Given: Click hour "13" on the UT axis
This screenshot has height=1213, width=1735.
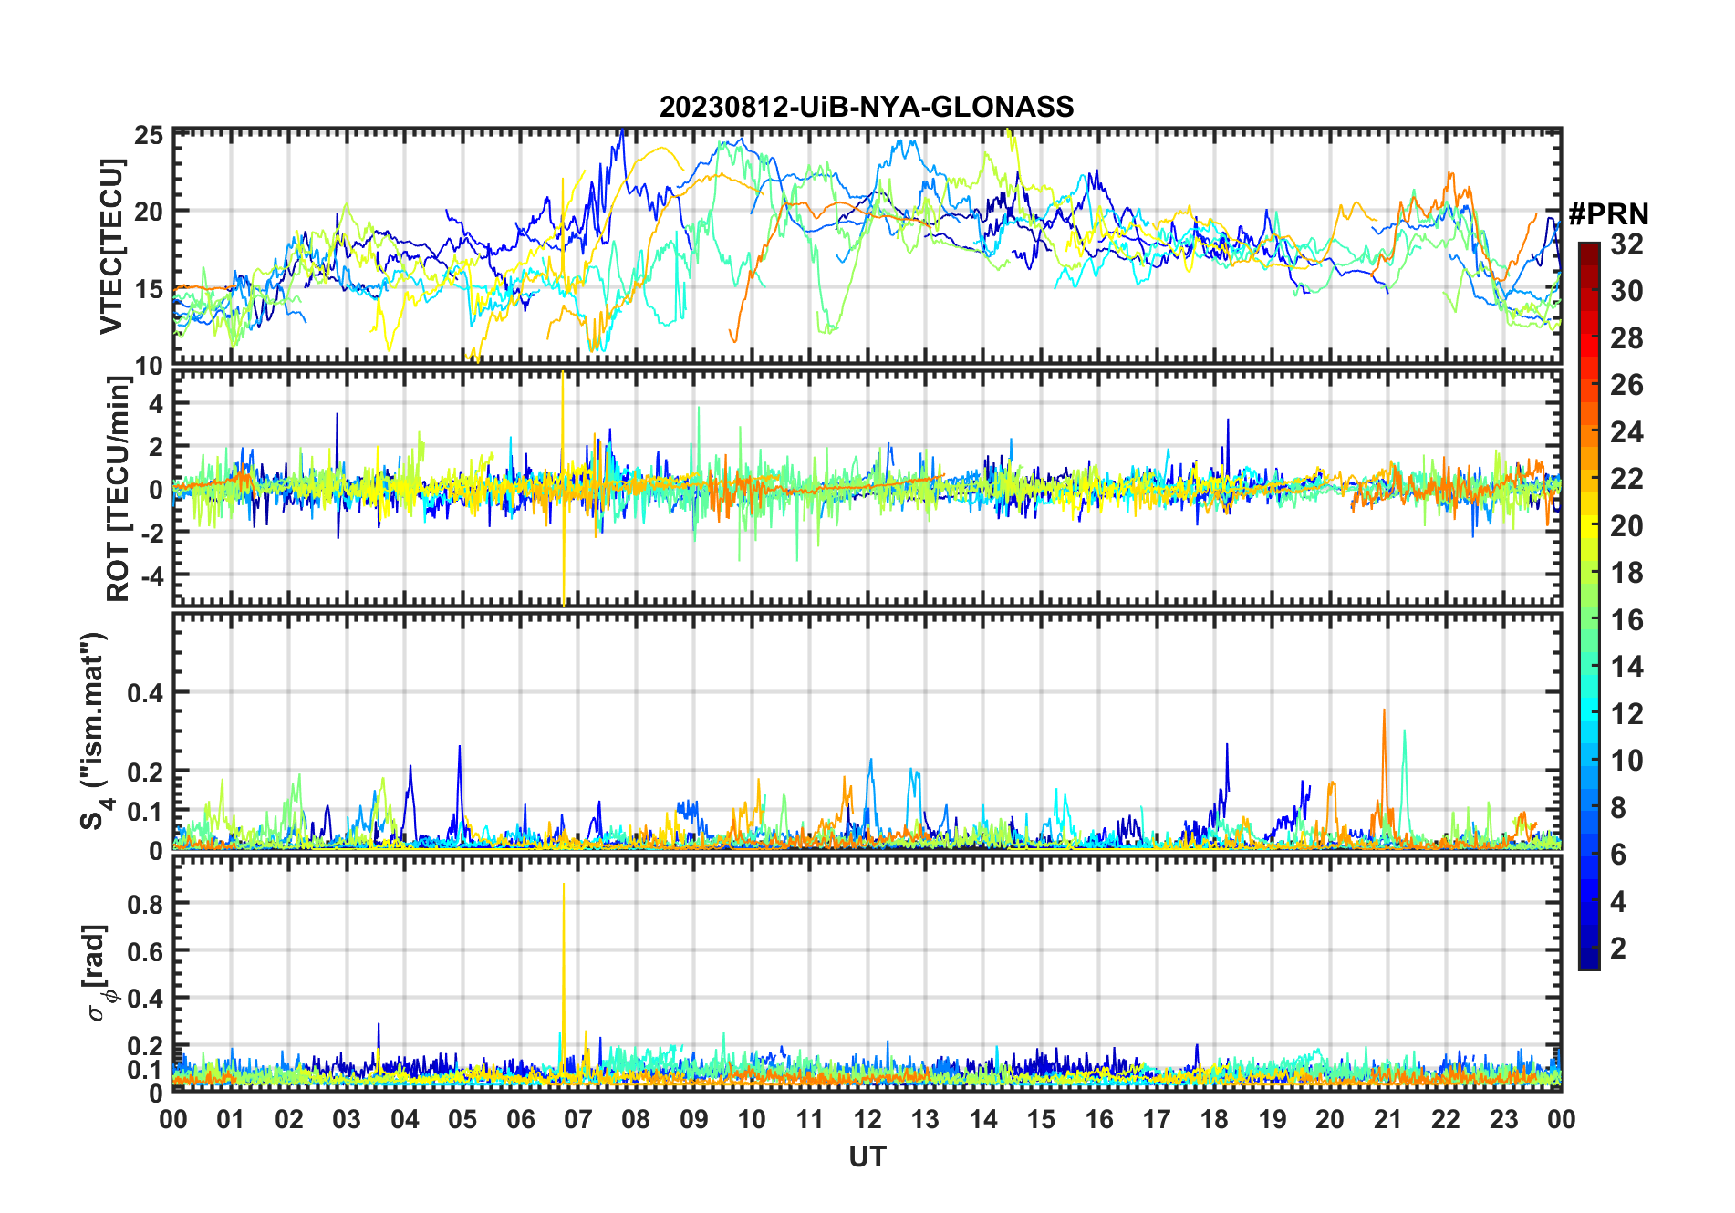Looking at the screenshot, I should pyautogui.click(x=925, y=1119).
